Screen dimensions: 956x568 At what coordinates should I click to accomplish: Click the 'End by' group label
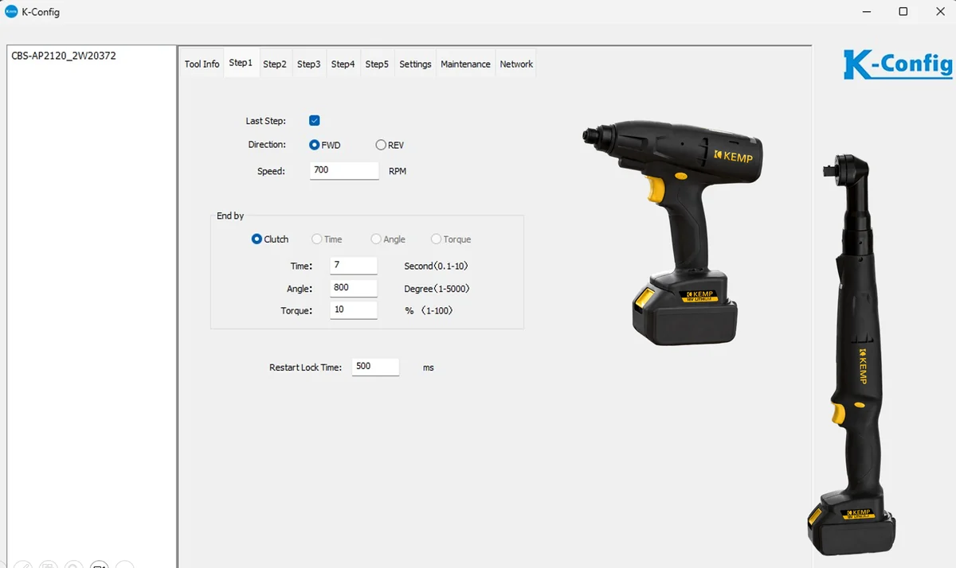tap(230, 216)
